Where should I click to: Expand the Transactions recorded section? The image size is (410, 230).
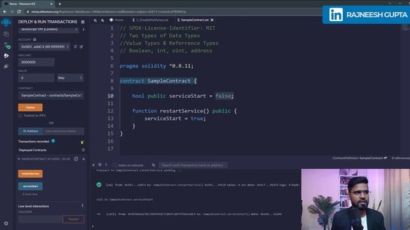pyautogui.click(x=82, y=142)
